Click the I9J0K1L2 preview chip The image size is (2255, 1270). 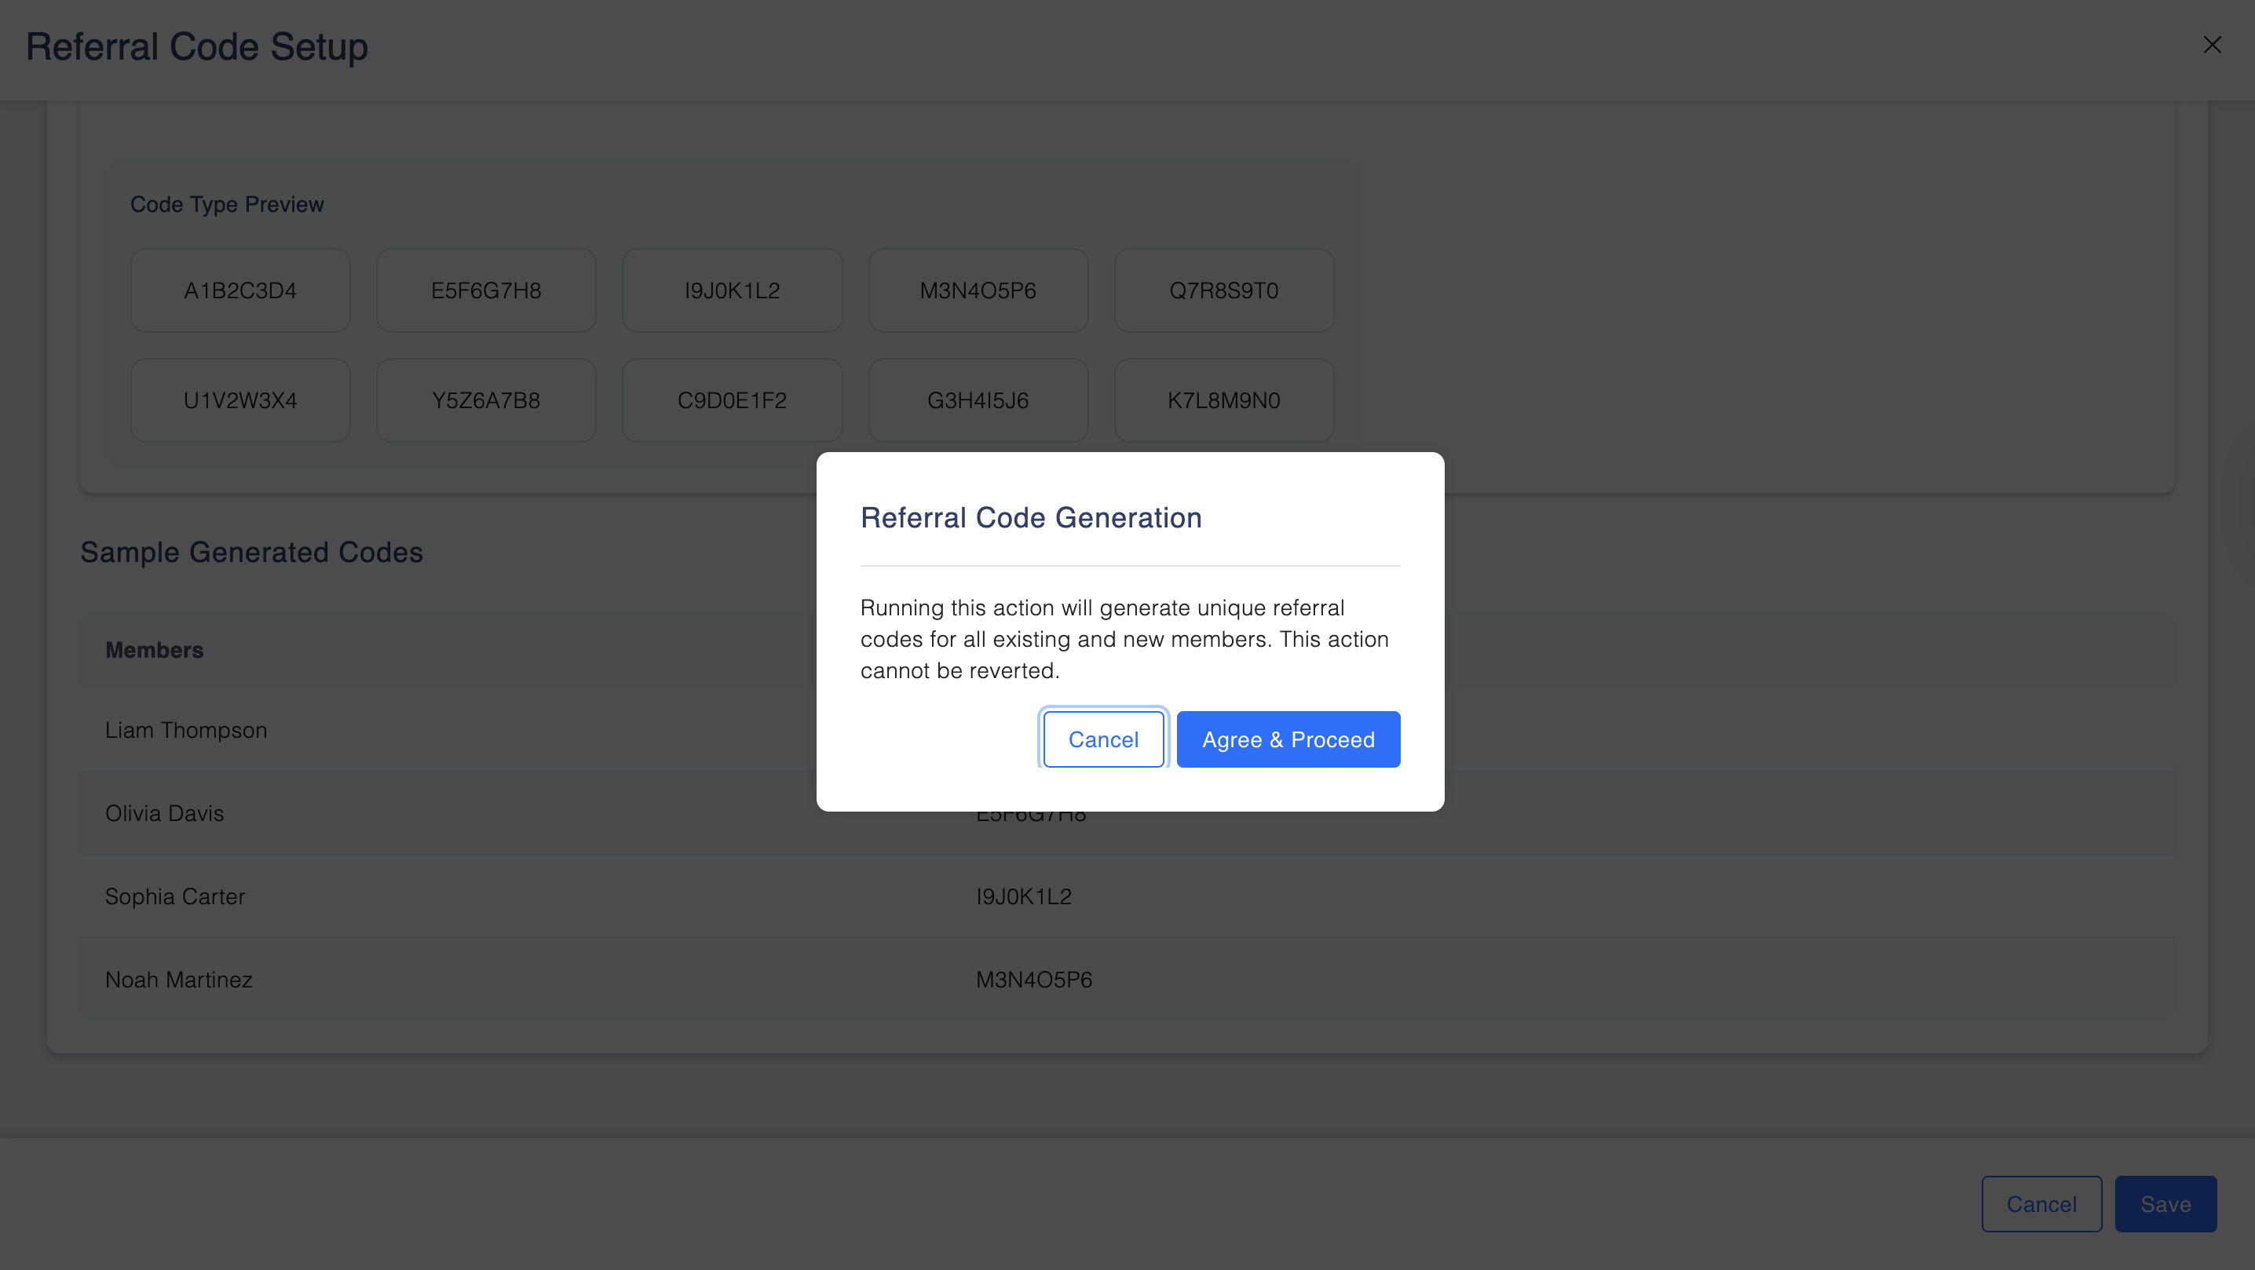coord(732,290)
